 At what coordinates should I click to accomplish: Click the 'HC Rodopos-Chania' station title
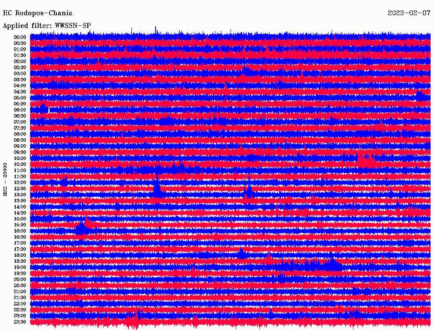(38, 13)
